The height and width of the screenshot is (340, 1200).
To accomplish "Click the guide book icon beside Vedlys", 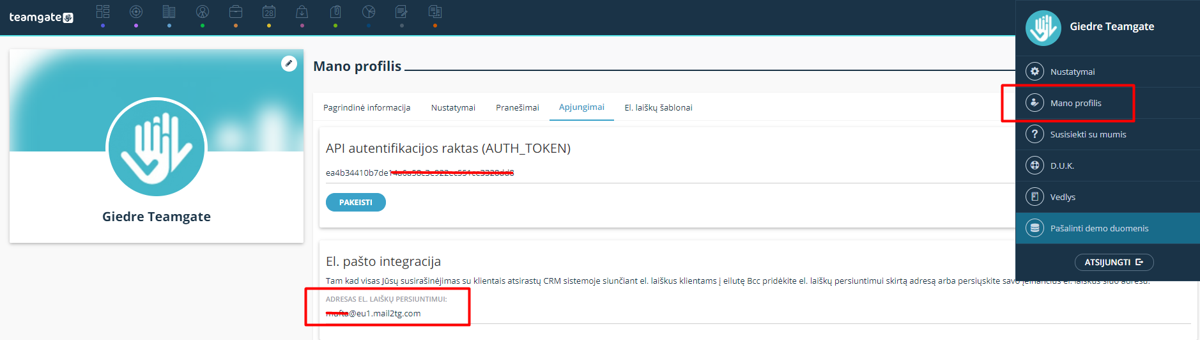I will coord(1035,197).
